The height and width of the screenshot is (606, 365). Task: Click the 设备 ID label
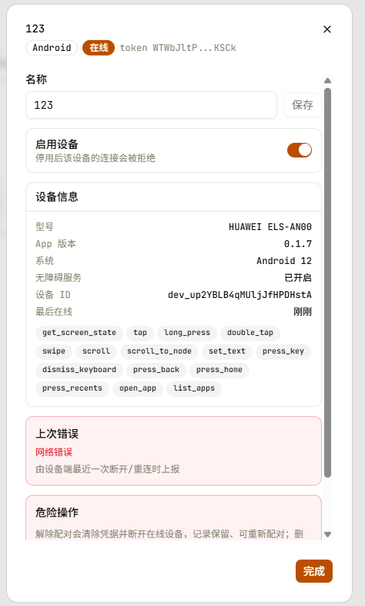(53, 295)
